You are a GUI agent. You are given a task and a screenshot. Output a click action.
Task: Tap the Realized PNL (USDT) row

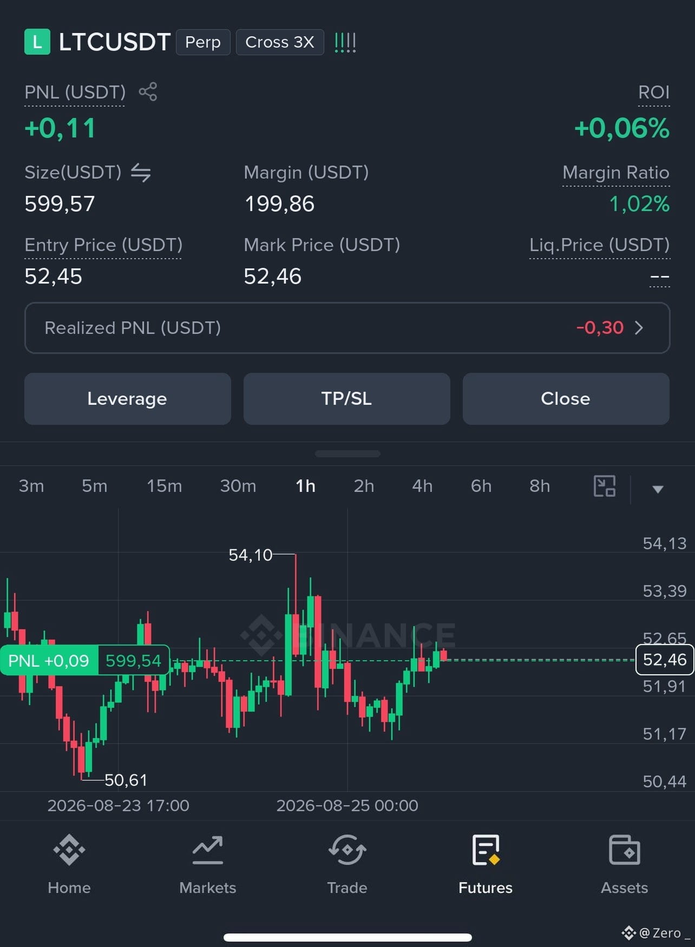click(x=347, y=328)
